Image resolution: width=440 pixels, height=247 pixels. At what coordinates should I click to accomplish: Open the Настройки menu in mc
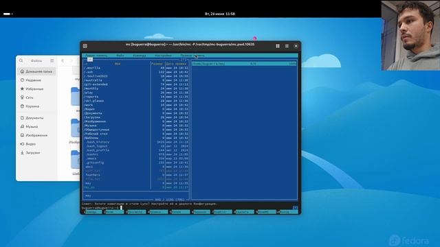point(163,56)
